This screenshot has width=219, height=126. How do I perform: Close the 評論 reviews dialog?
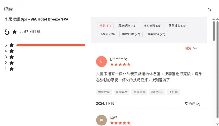tap(209, 10)
